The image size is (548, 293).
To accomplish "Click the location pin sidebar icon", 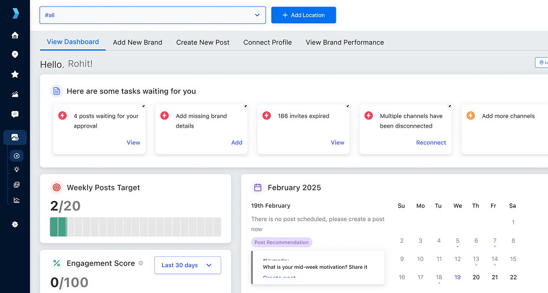I will (x=15, y=55).
